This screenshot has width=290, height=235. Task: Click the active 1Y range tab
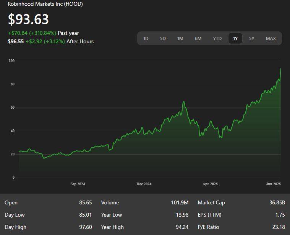(x=235, y=38)
